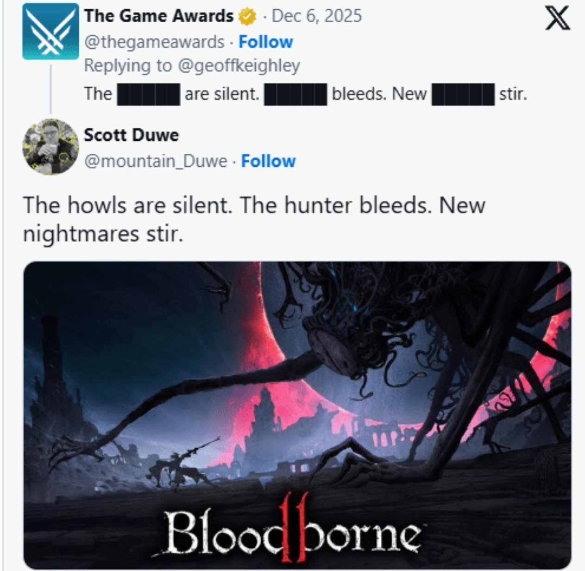Open the Dec 6, 2025 timestamp
This screenshot has height=571, width=585.
pyautogui.click(x=316, y=16)
